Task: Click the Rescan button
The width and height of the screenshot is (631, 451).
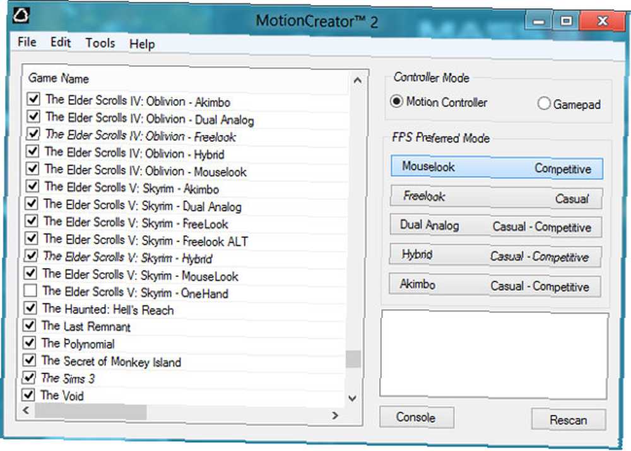Action: [569, 419]
